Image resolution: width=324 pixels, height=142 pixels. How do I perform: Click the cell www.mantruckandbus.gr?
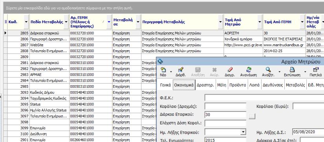[284, 45]
